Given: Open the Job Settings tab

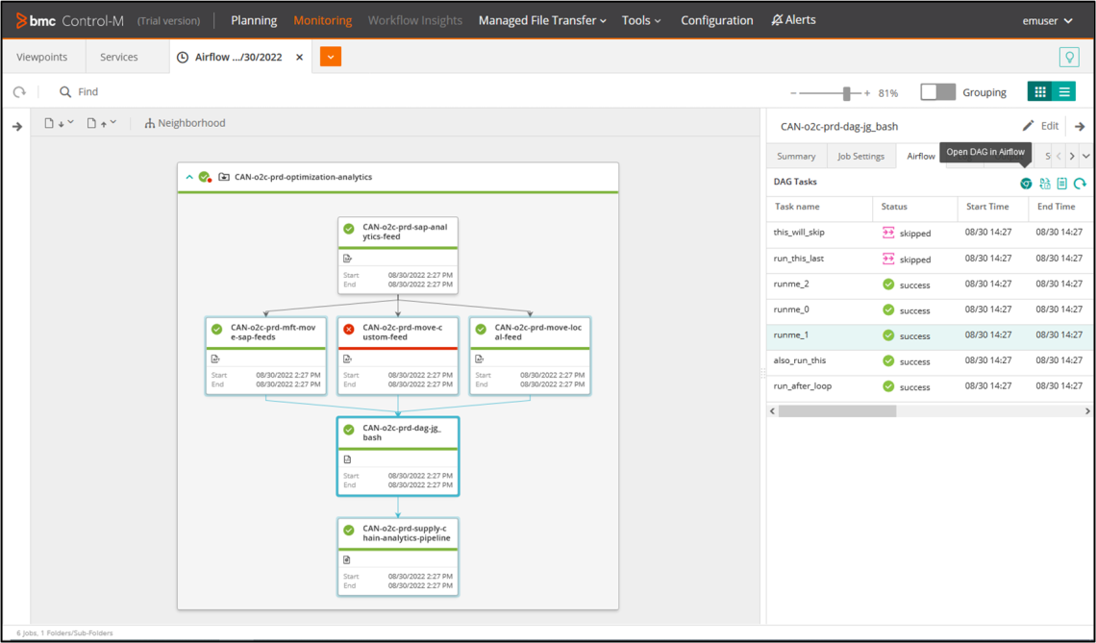Looking at the screenshot, I should pyautogui.click(x=859, y=155).
